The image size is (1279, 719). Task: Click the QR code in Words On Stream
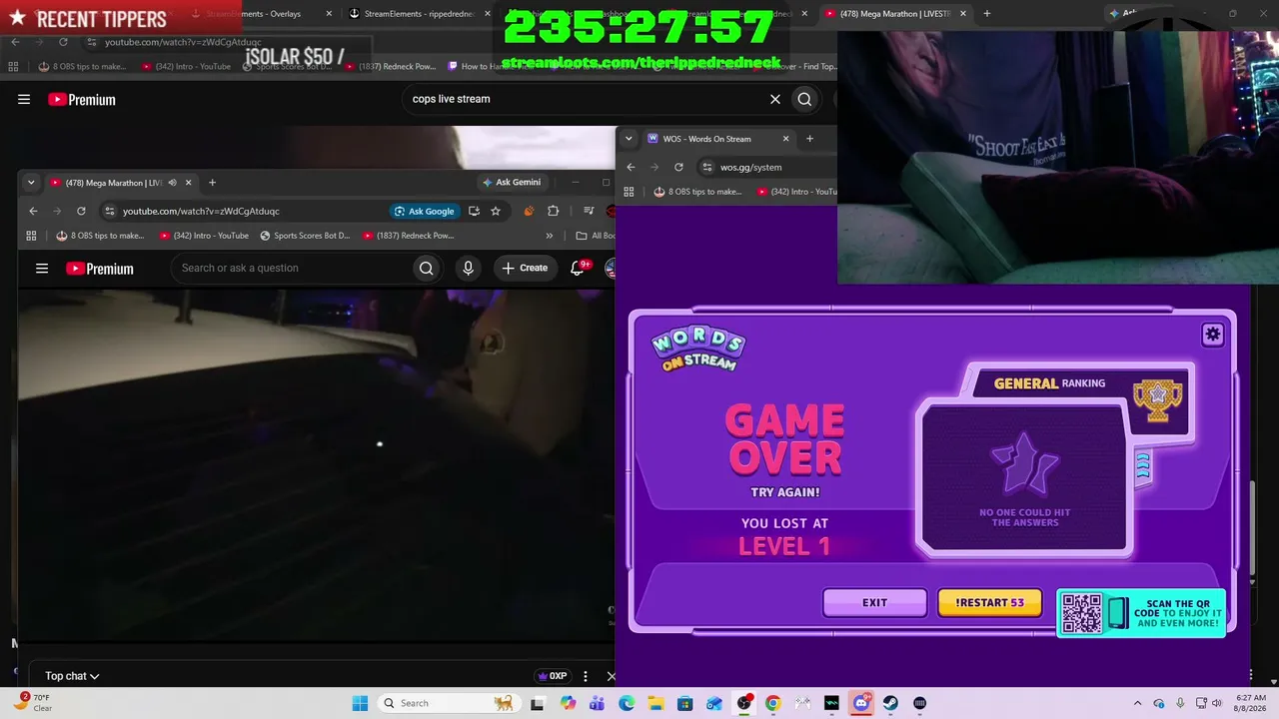pyautogui.click(x=1081, y=613)
